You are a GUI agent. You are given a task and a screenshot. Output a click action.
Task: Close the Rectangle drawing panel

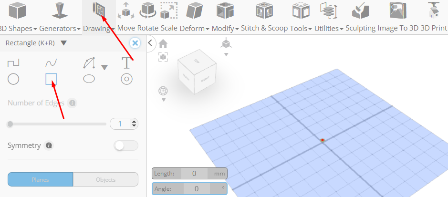pyautogui.click(x=135, y=43)
